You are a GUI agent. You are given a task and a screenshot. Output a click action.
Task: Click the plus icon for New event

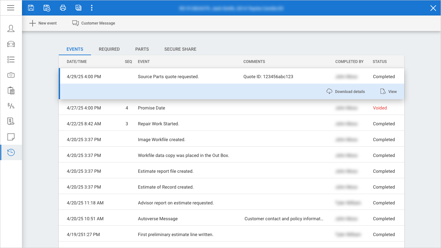[x=33, y=23]
